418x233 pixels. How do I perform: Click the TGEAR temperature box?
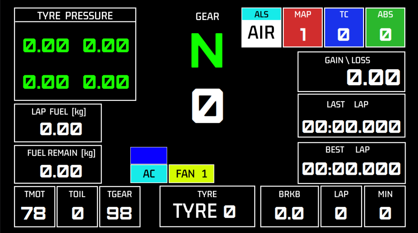(x=120, y=207)
